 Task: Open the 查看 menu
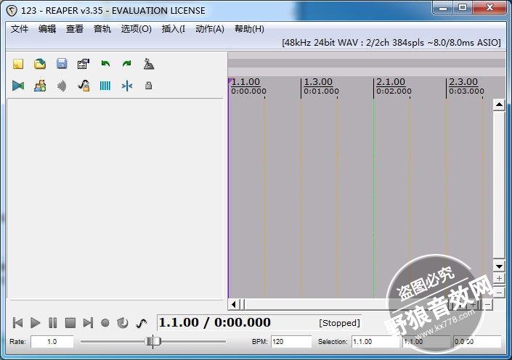coord(75,29)
